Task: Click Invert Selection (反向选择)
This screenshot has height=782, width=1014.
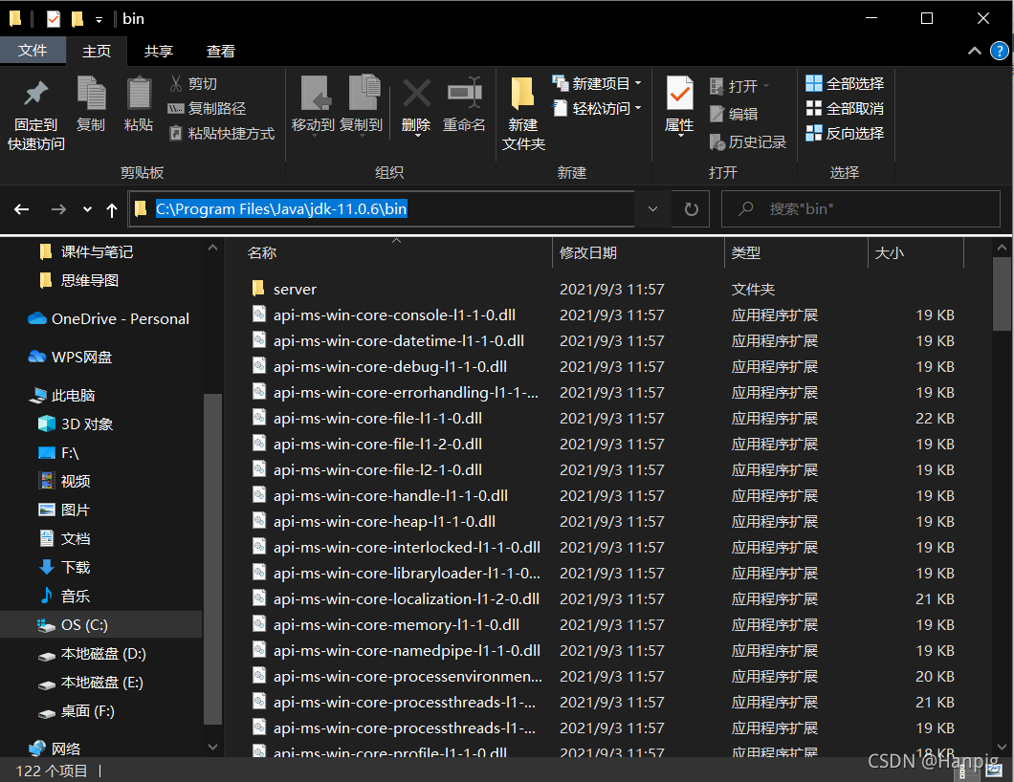Action: 845,133
